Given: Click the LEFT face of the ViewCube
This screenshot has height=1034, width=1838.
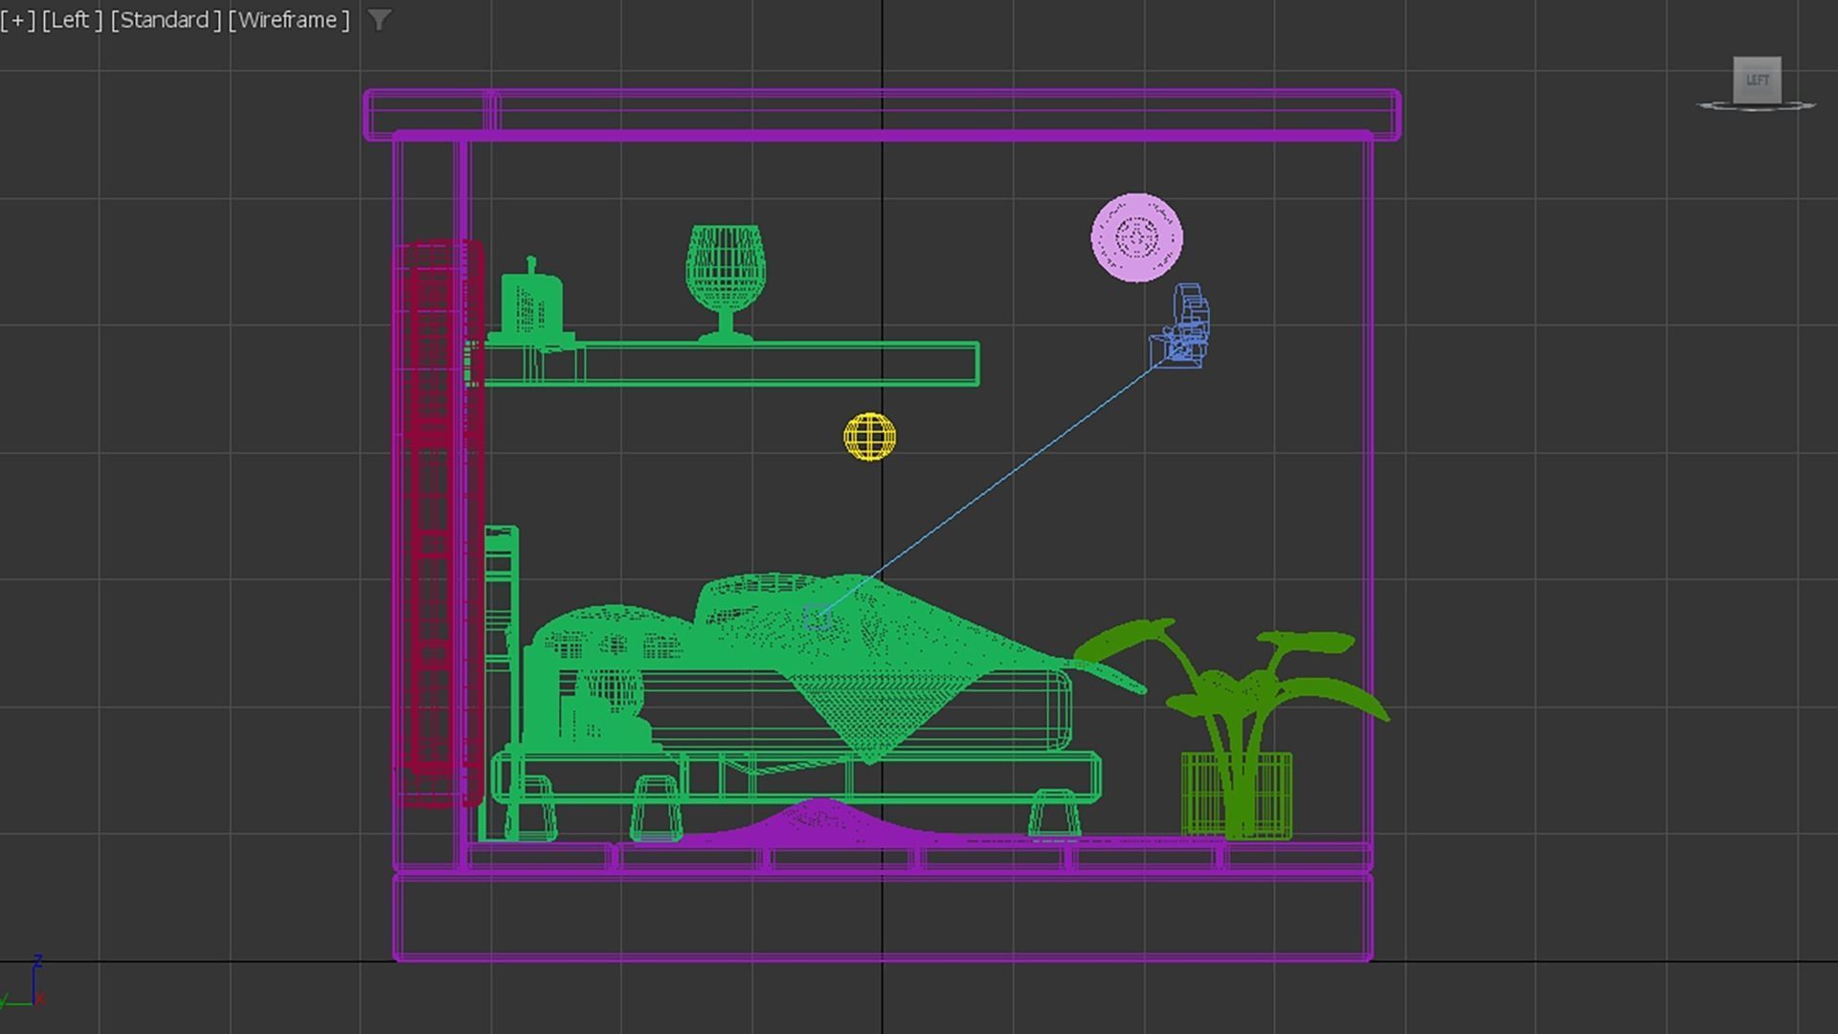Looking at the screenshot, I should pos(1757,79).
